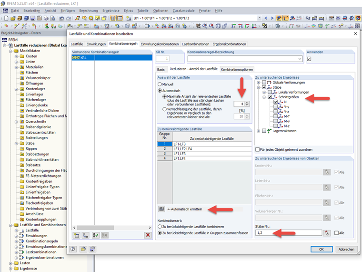Switch to the Basis sub-tab
The width and height of the screenshot is (362, 272).
(x=161, y=69)
